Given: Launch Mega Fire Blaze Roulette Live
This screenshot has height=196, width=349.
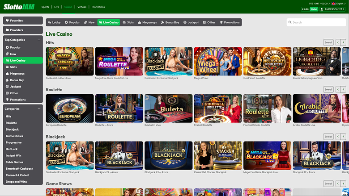Looking at the screenshot, I should tap(119, 61).
